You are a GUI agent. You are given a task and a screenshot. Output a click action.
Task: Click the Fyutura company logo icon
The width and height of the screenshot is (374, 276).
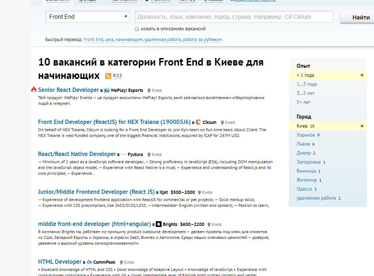(124, 154)
